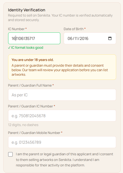Click the 'Required to sell on Senikita' description

60,18
